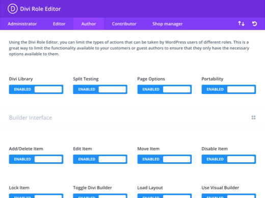Open the Shop manager role tab
The width and height of the screenshot is (265, 198).
coord(167,24)
